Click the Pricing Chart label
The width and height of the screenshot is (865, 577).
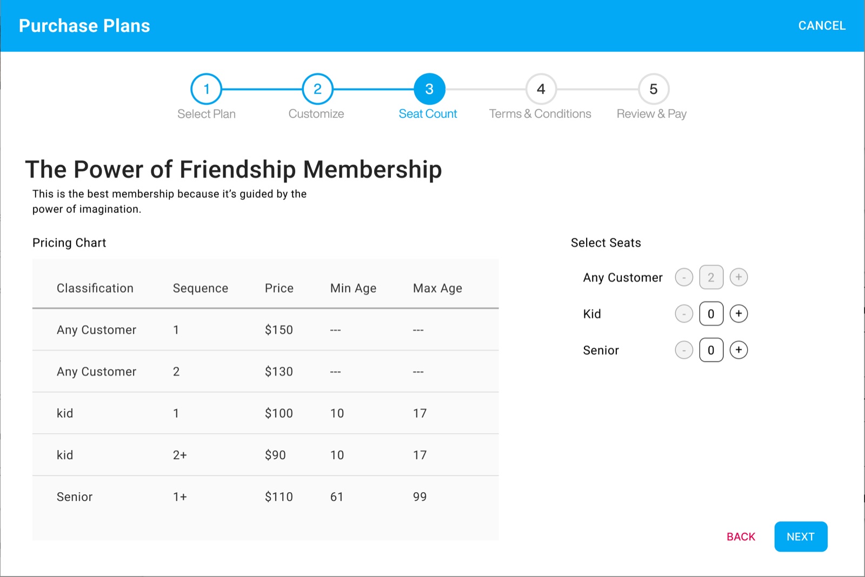click(x=69, y=243)
